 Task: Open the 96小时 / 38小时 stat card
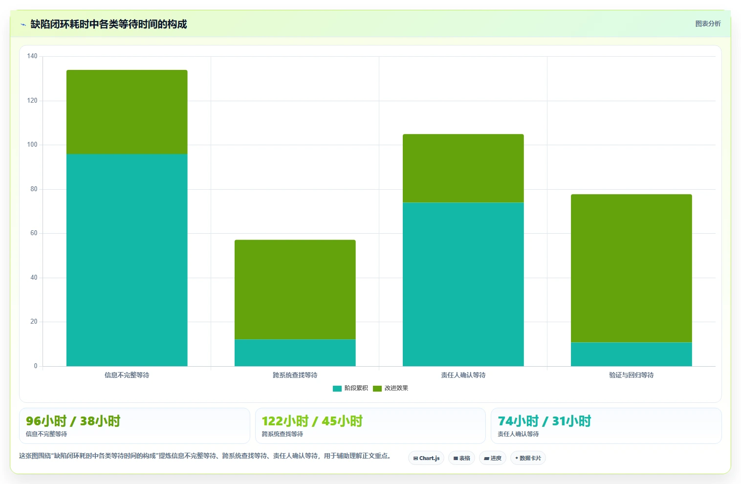click(x=134, y=426)
